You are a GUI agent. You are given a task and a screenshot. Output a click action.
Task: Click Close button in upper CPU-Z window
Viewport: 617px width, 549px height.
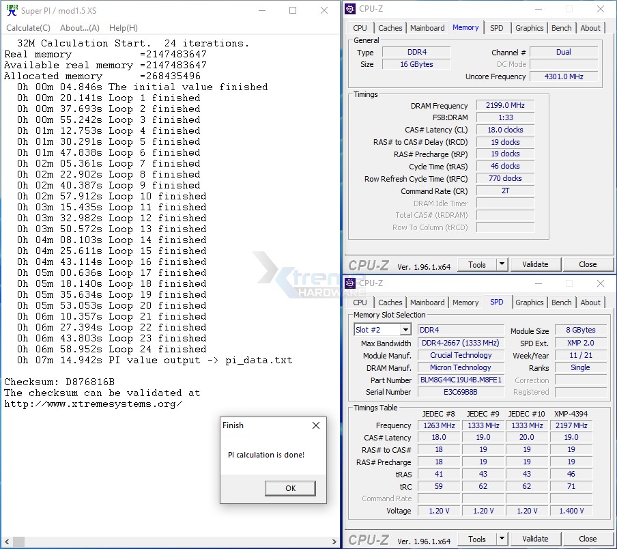click(587, 264)
